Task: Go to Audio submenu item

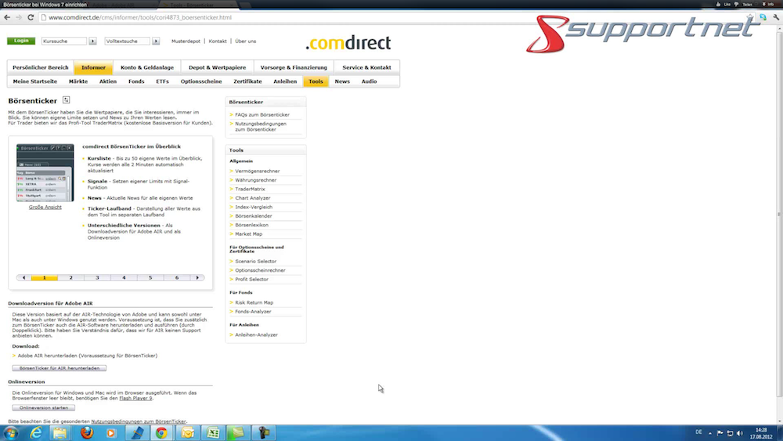Action: (369, 81)
